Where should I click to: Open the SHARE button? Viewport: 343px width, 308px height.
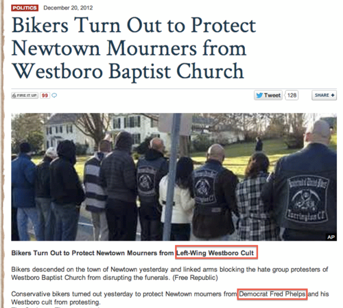(x=324, y=95)
